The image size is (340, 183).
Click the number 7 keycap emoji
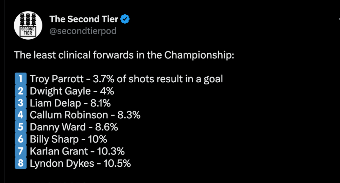[x=20, y=151]
